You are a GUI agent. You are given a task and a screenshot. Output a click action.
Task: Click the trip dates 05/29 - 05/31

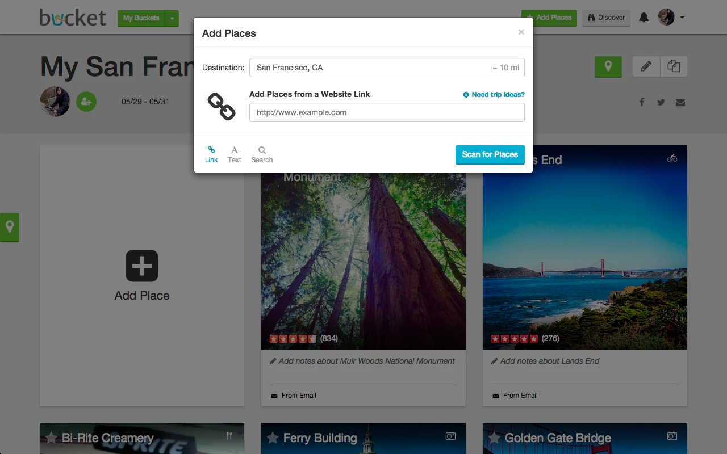pos(145,102)
